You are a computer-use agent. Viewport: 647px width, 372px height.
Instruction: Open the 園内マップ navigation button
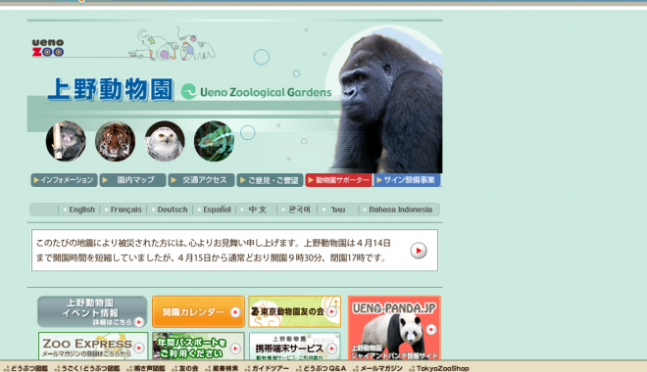click(133, 180)
